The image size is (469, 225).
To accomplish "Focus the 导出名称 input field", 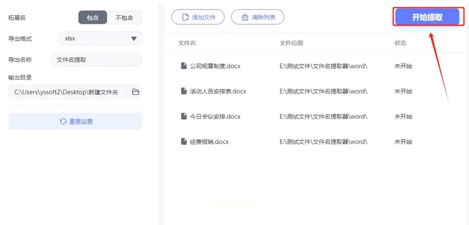I will tap(96, 60).
